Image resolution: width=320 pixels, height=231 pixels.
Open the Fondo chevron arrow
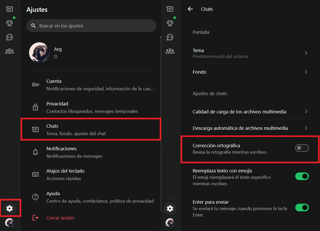click(x=306, y=72)
